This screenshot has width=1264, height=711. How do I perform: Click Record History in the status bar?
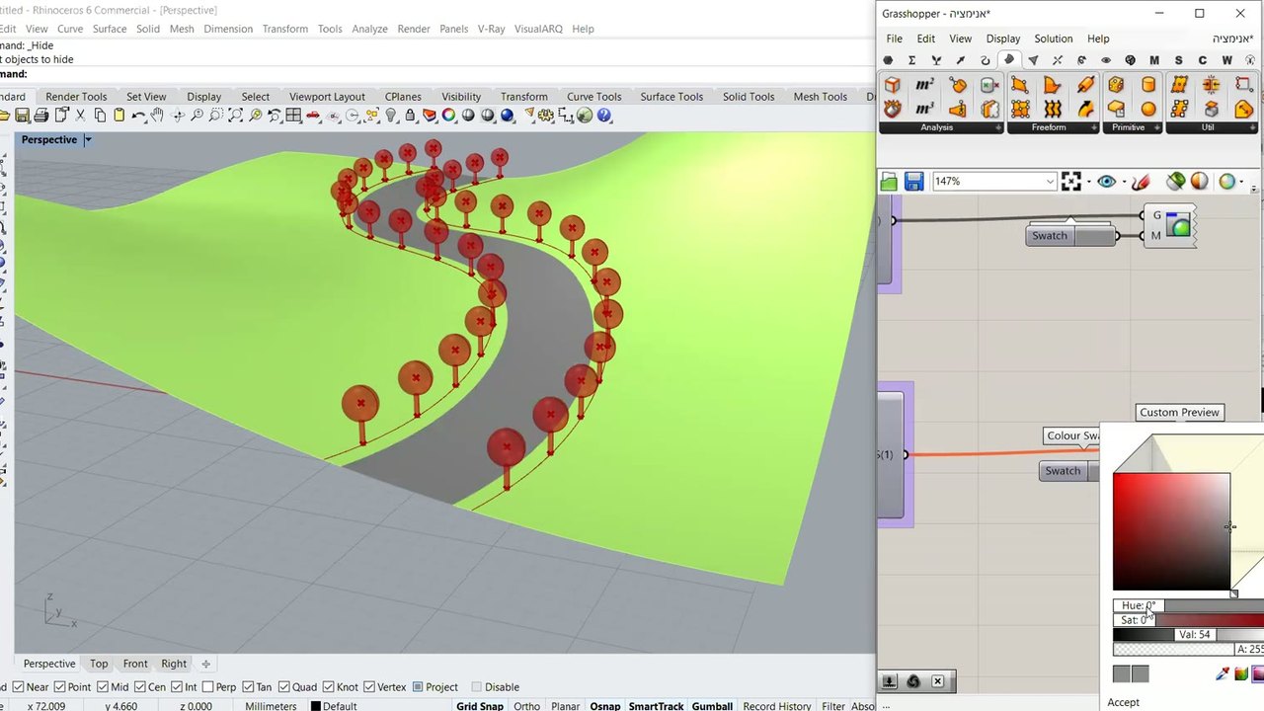(777, 706)
